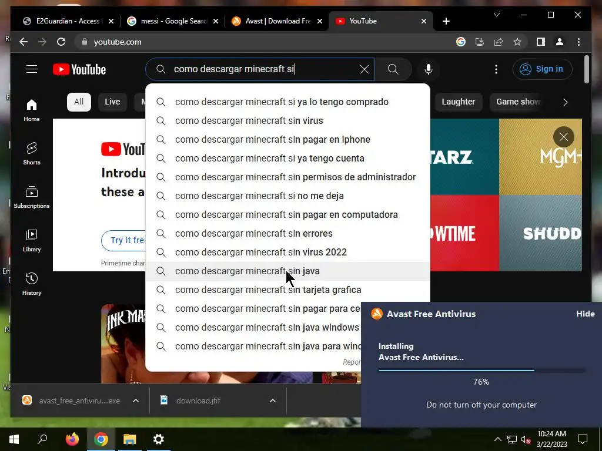
Task: Select the Live filter chip
Action: pyautogui.click(x=112, y=102)
